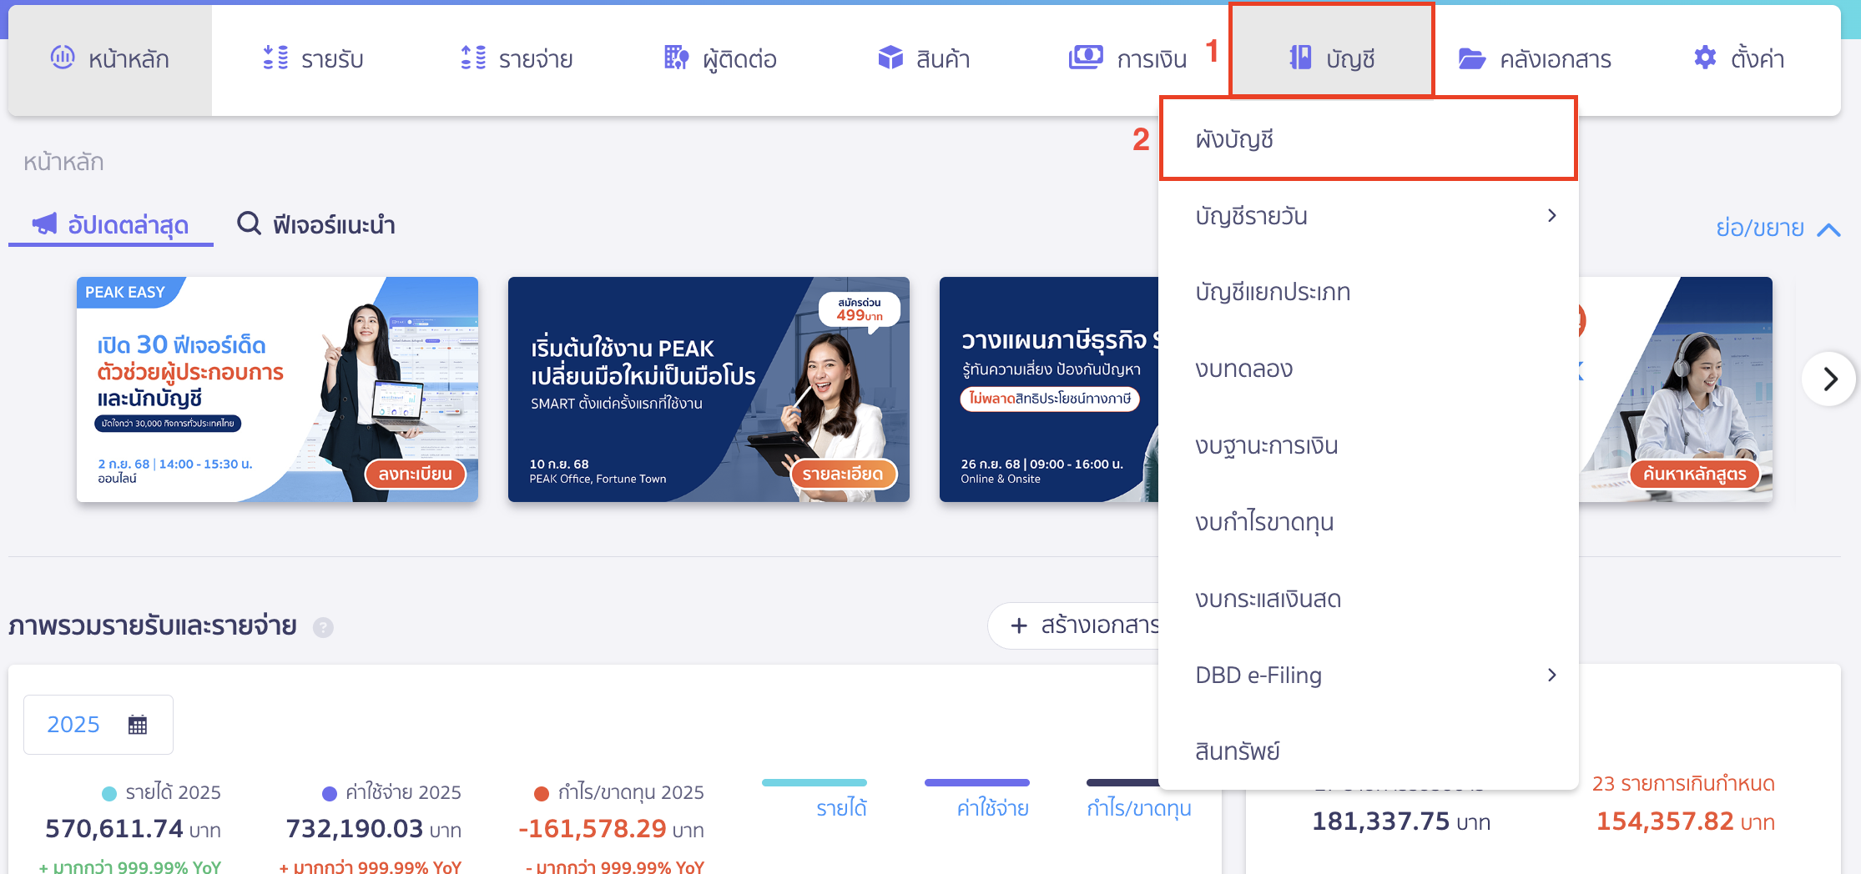Click the ย่อ/ขยาย link text
Image resolution: width=1861 pixels, height=874 pixels.
tap(1760, 228)
